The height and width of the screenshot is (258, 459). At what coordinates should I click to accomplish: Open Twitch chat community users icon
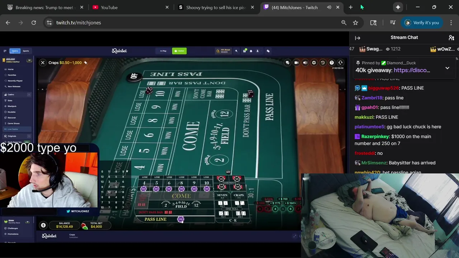click(x=451, y=38)
